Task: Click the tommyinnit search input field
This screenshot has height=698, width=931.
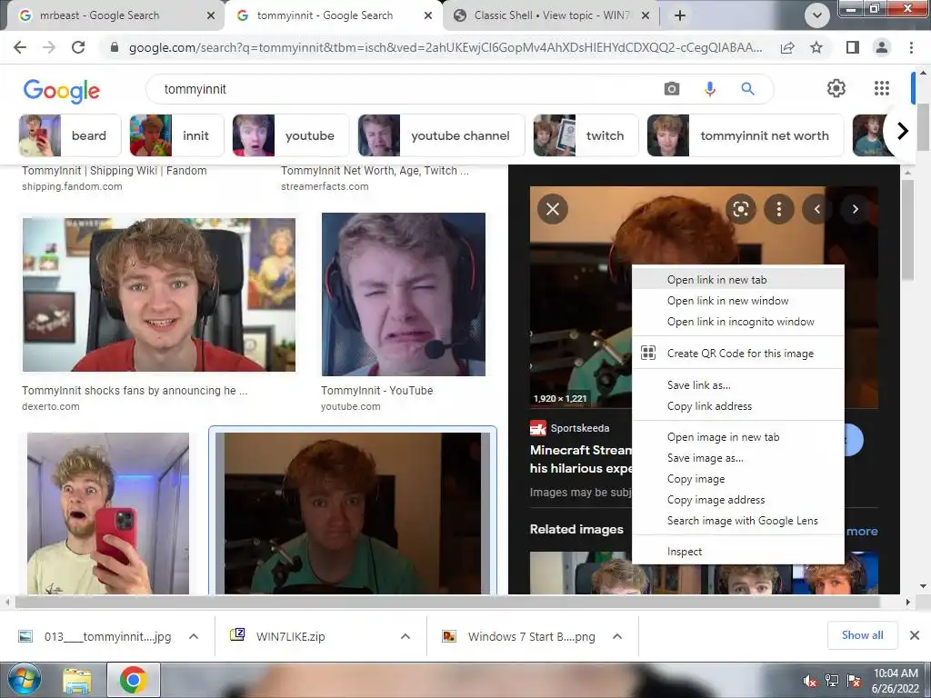Action: point(404,89)
